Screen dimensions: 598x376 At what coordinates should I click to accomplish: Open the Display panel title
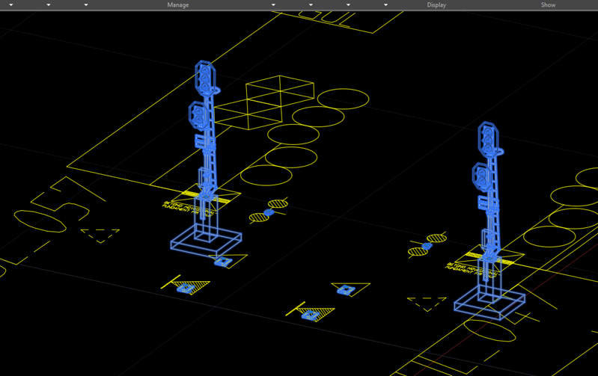point(436,5)
